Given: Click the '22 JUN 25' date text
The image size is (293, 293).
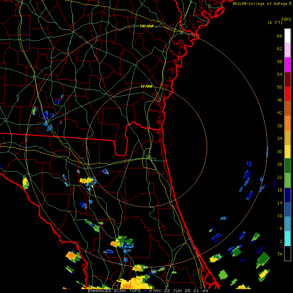Looking at the screenshot, I should (178, 291).
